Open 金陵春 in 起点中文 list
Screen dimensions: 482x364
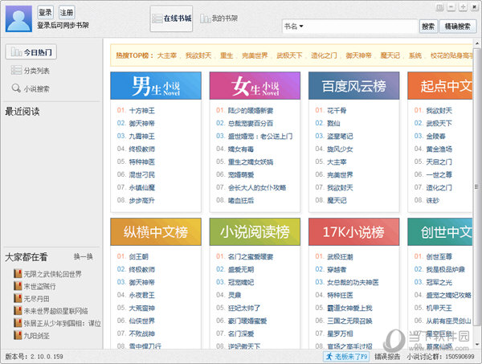435,136
